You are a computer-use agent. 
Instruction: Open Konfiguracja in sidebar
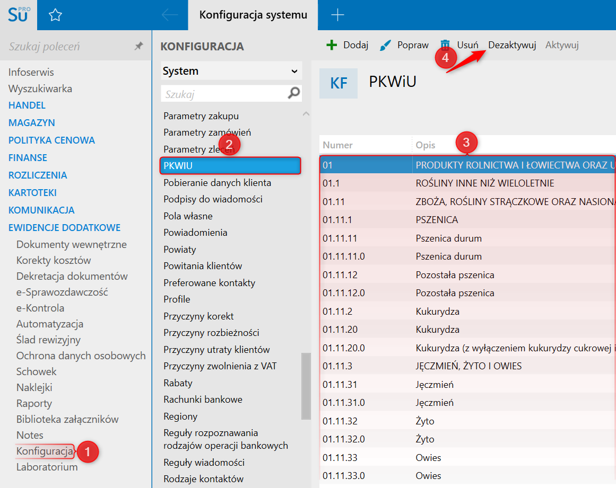pos(45,451)
